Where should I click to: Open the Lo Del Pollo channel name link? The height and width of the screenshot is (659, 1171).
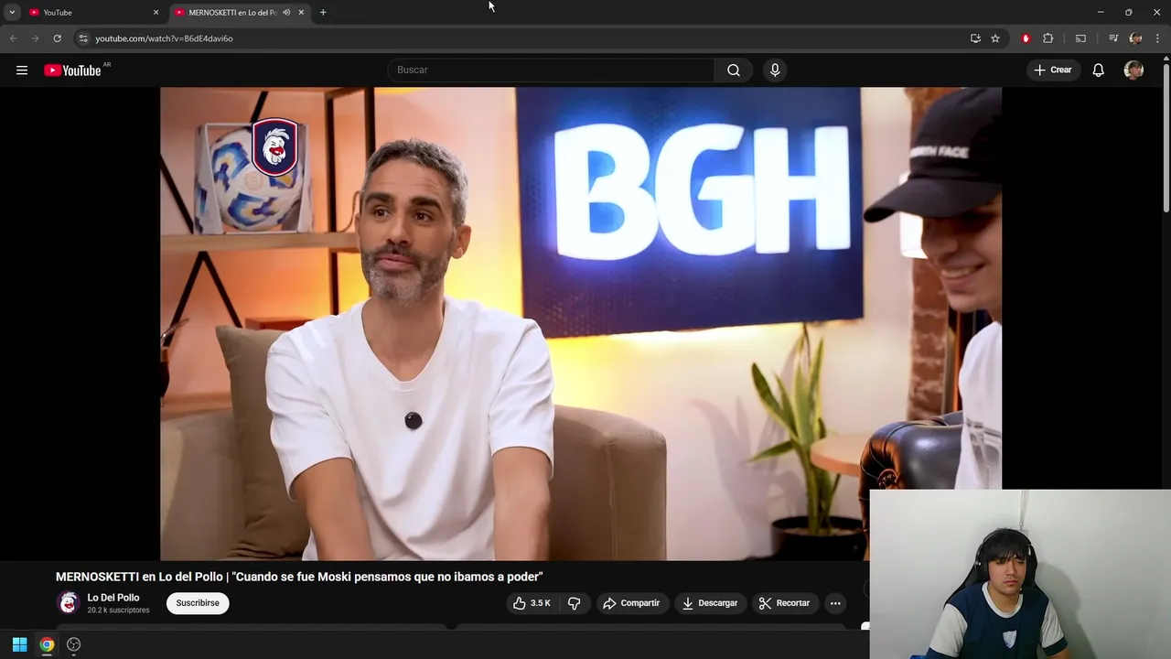113,598
